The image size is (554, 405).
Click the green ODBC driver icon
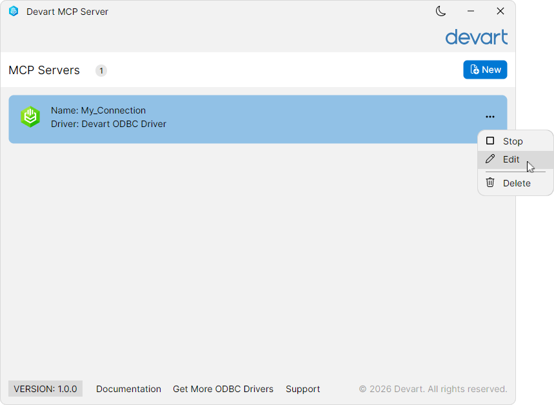click(x=30, y=117)
